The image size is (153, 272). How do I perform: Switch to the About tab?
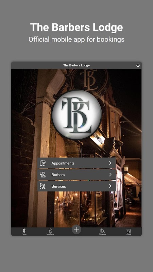click(x=129, y=232)
